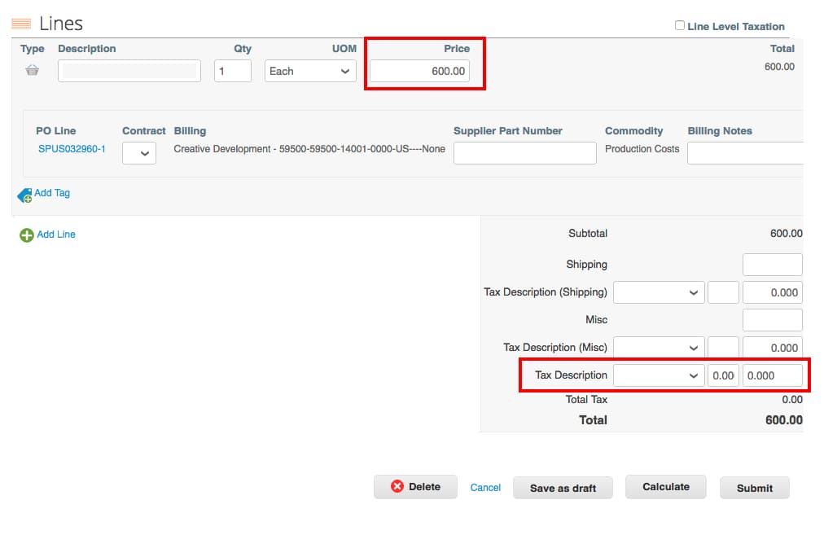824x535 pixels.
Task: Click the Supplier Part Number field
Action: point(524,153)
